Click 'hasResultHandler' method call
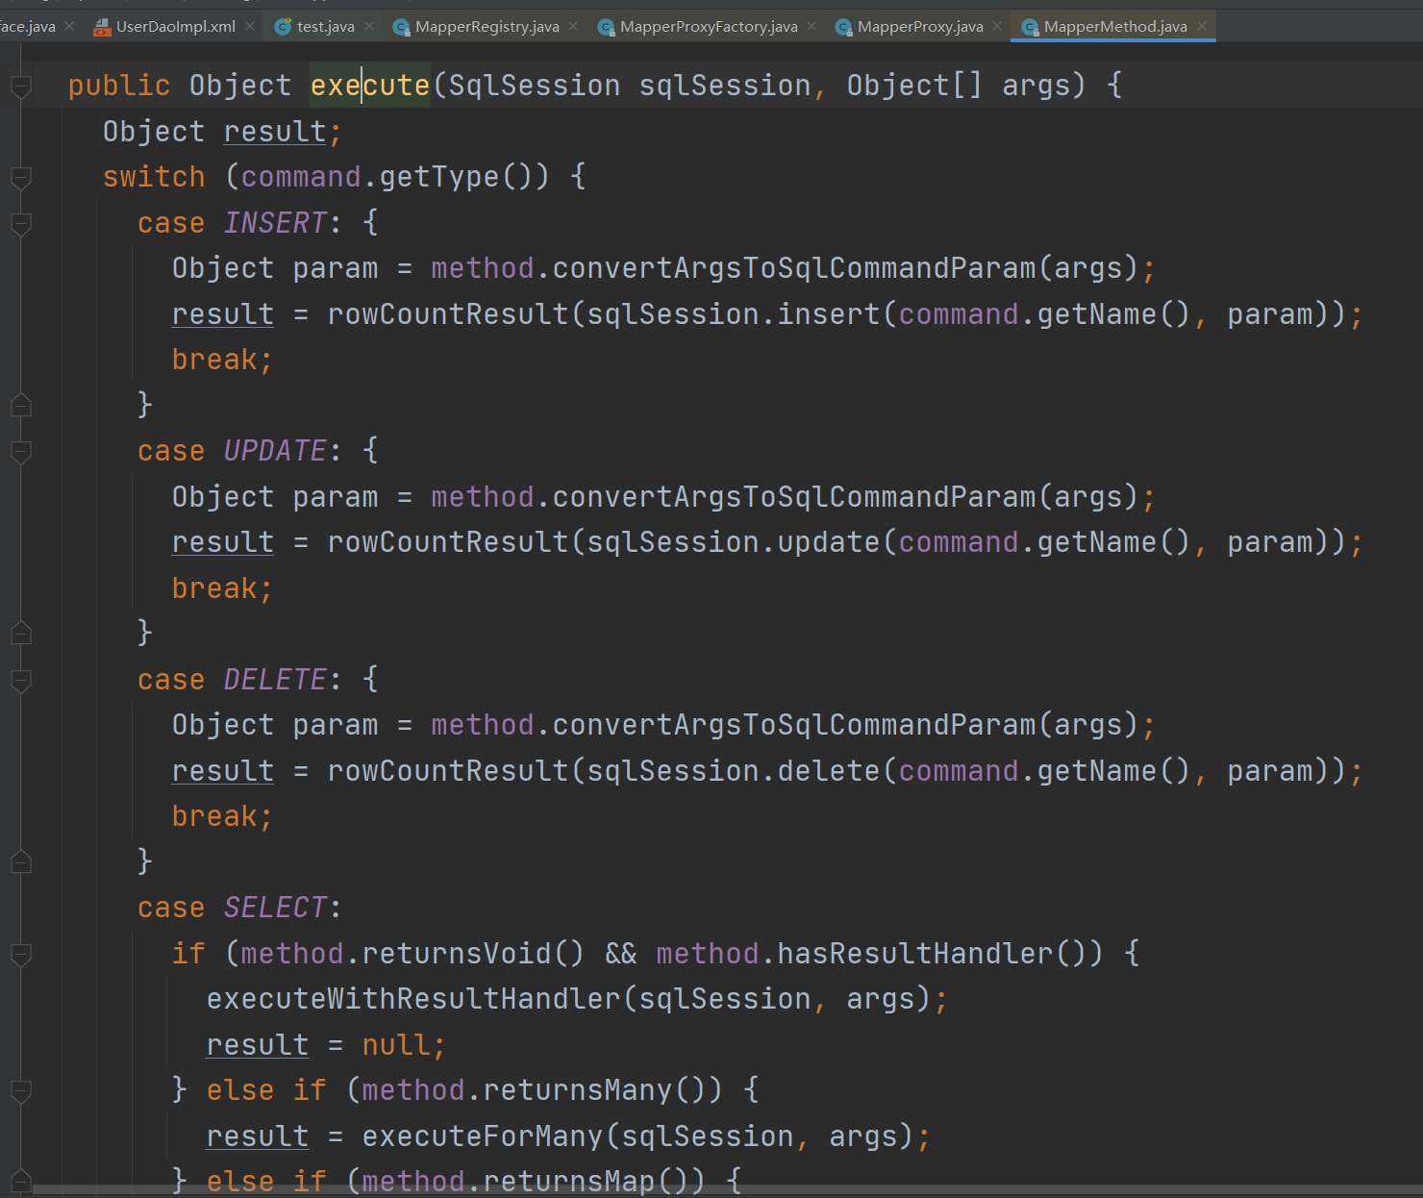 [x=915, y=954]
